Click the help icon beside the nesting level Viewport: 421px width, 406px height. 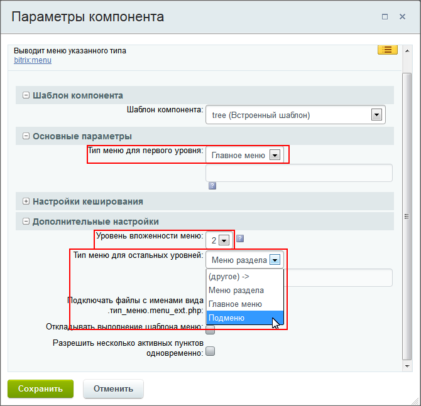point(240,238)
